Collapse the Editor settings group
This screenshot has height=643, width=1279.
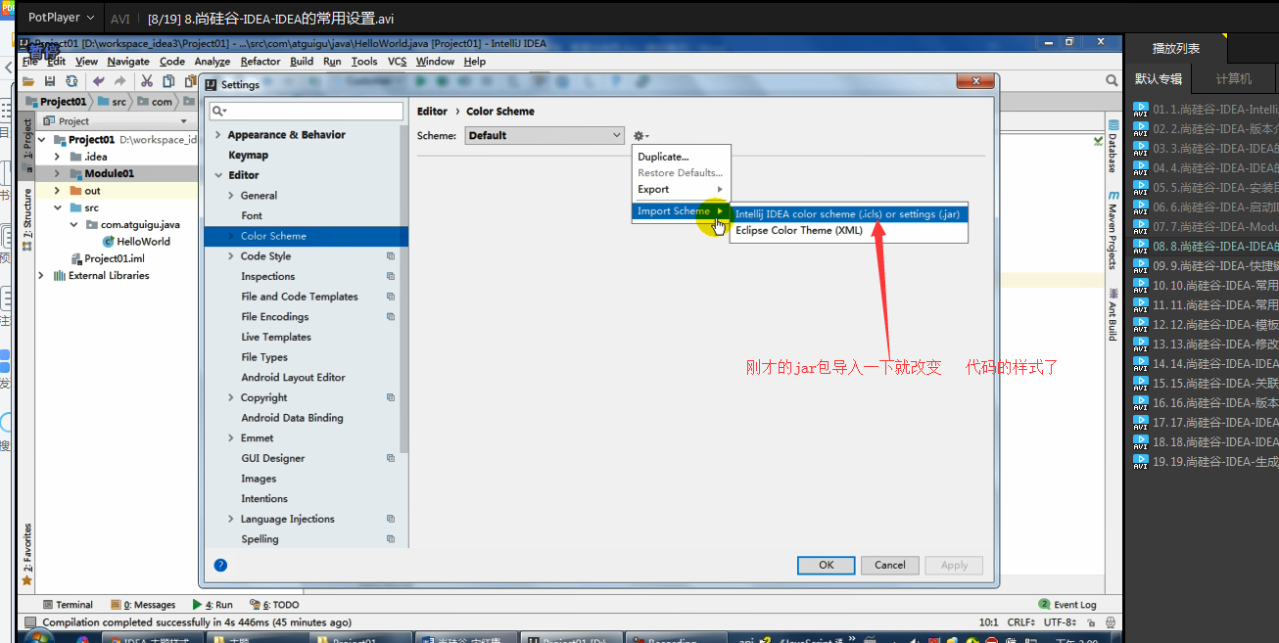tap(218, 175)
